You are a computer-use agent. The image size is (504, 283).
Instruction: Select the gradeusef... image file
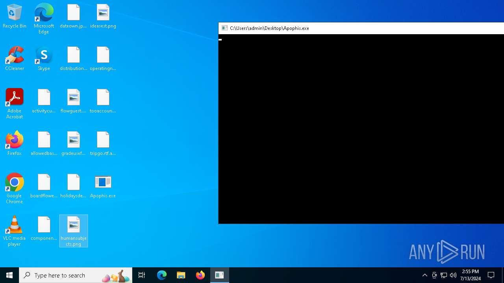pos(73,144)
